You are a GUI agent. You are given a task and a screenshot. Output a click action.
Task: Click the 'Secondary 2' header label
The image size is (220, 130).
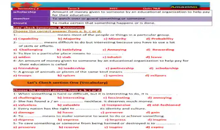pos(28,9)
